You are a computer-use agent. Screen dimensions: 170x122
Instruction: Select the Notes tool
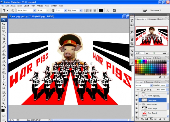(x=4, y=92)
